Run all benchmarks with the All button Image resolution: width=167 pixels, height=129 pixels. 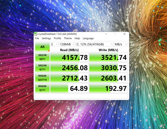click(42, 47)
